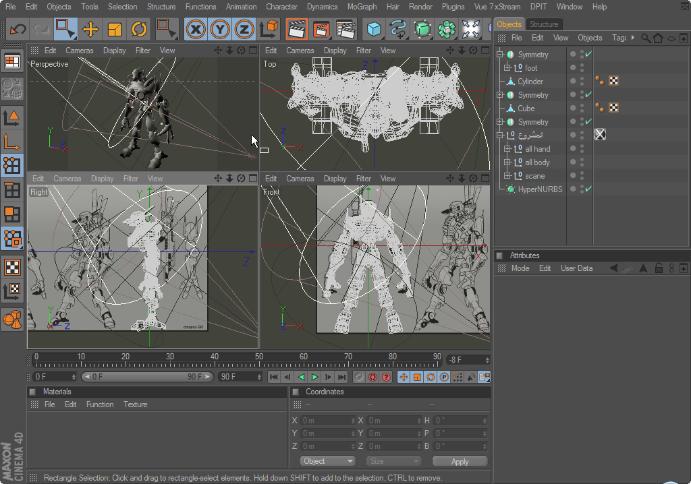Open the Render Settings
This screenshot has height=484, width=691.
(345, 29)
